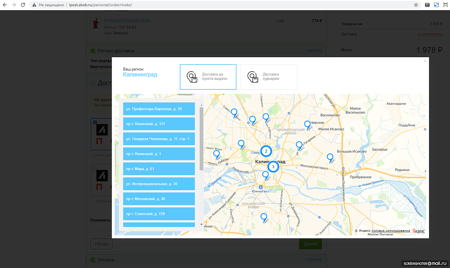Image resolution: width=450 pixels, height=268 pixels.
Task: Choose address пр-т. Советский, д. 159
Action: tap(159, 214)
